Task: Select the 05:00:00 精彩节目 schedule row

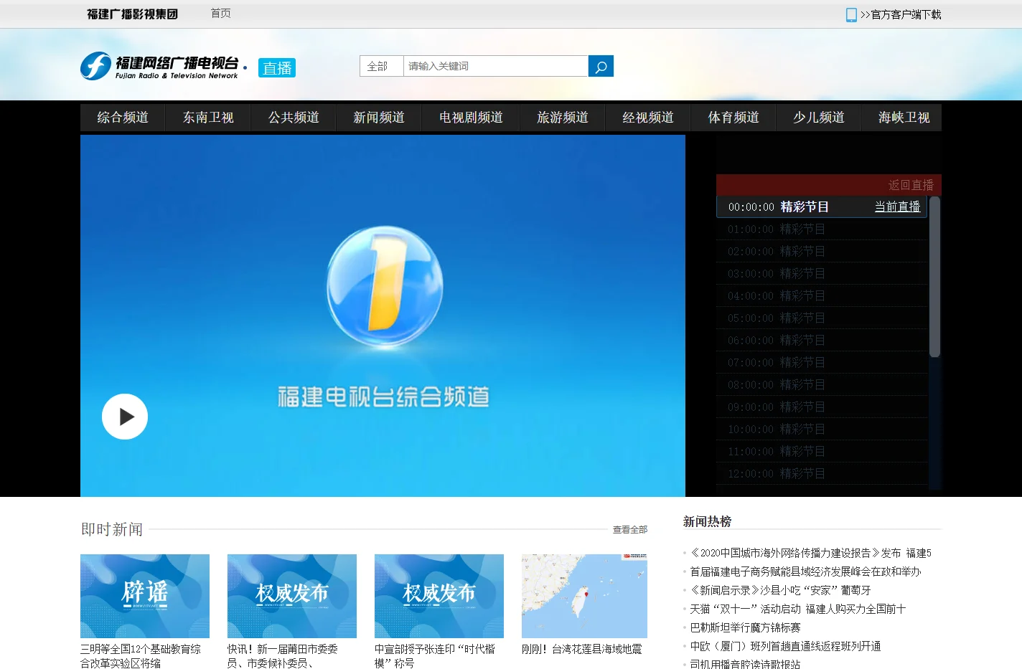Action: (822, 318)
